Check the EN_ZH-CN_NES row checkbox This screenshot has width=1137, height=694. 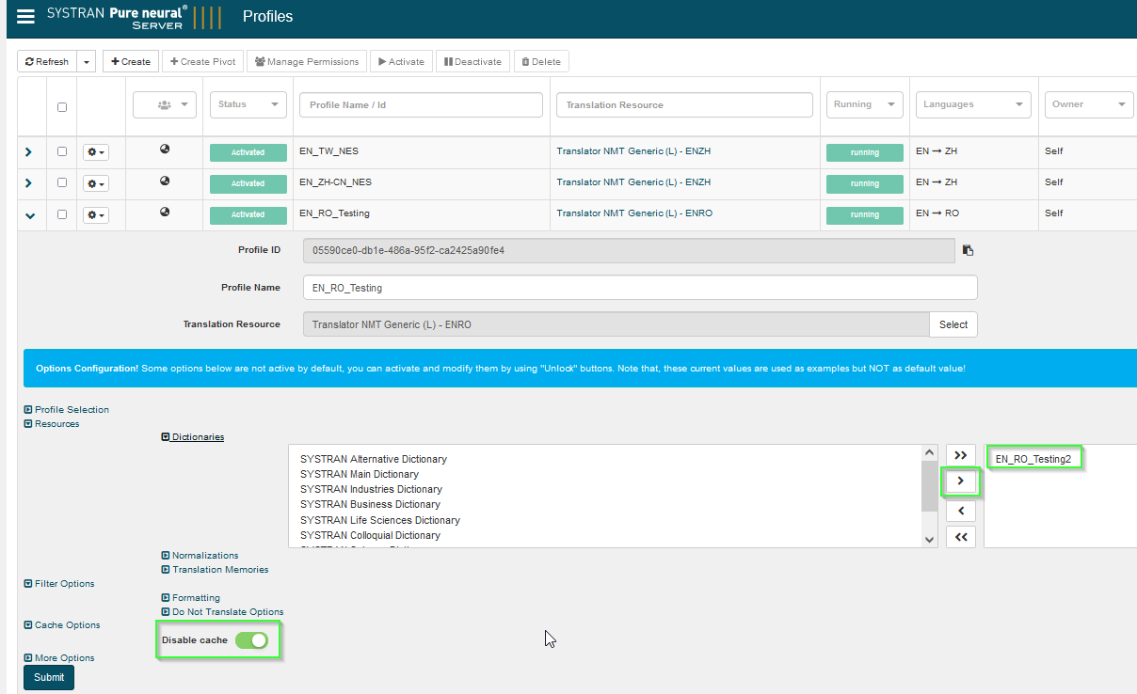click(62, 182)
